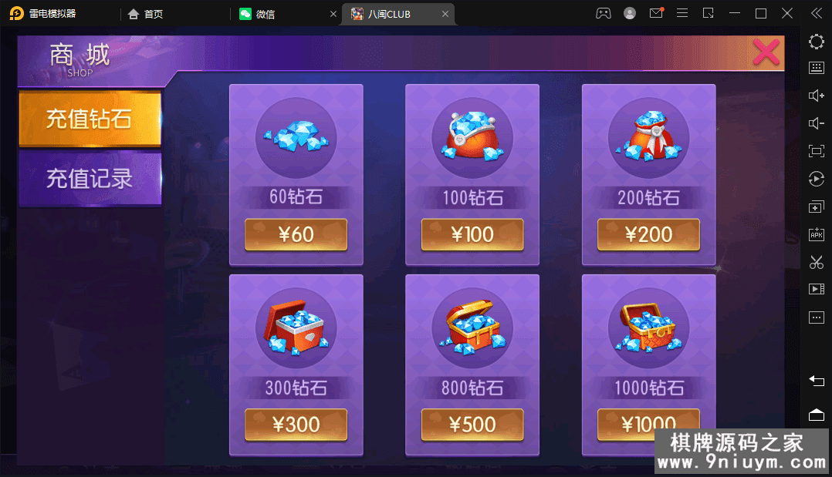The width and height of the screenshot is (832, 477).
Task: Switch to the 微信 tab
Action: tap(265, 15)
